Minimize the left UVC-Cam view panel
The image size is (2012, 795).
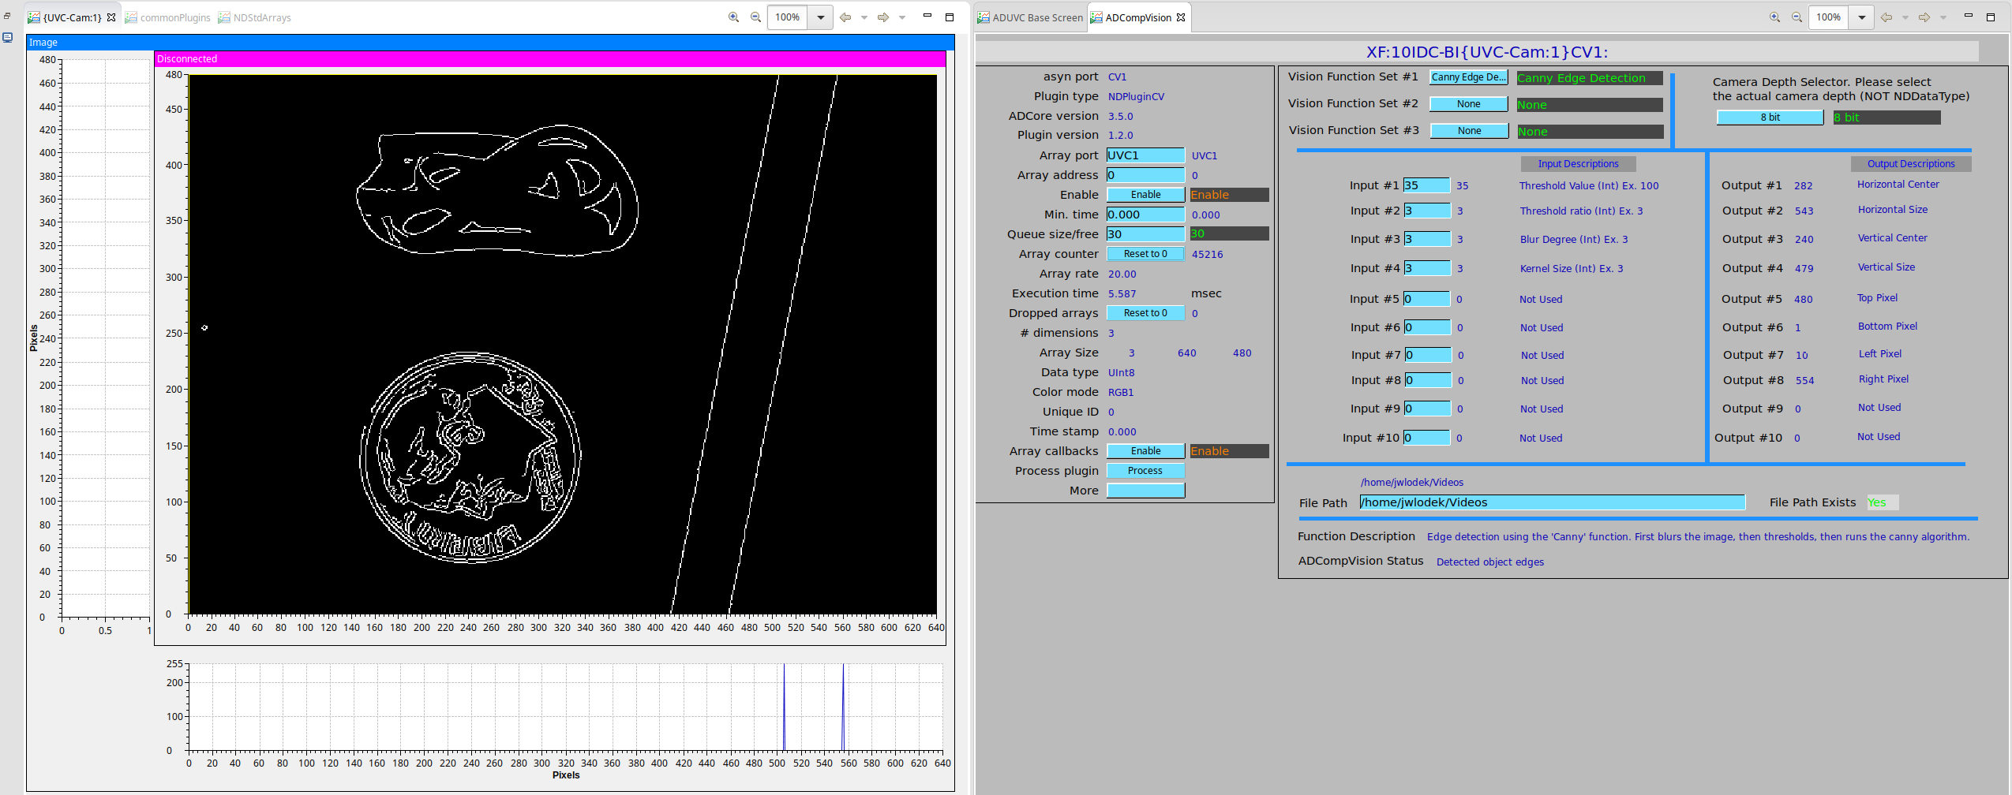click(927, 17)
